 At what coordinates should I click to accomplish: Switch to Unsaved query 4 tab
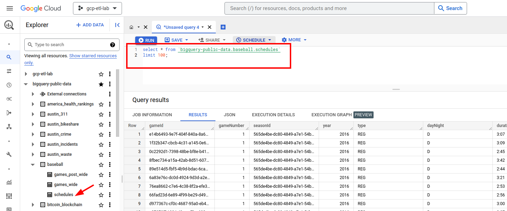(x=181, y=27)
